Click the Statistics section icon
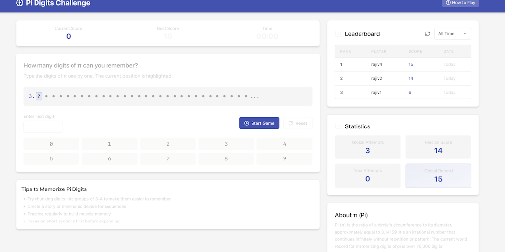This screenshot has height=252, width=505. (x=338, y=126)
